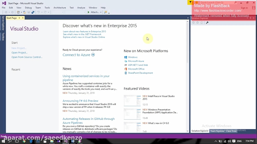Open the system tray Action Center icon
The height and width of the screenshot is (144, 257).
point(234,141)
